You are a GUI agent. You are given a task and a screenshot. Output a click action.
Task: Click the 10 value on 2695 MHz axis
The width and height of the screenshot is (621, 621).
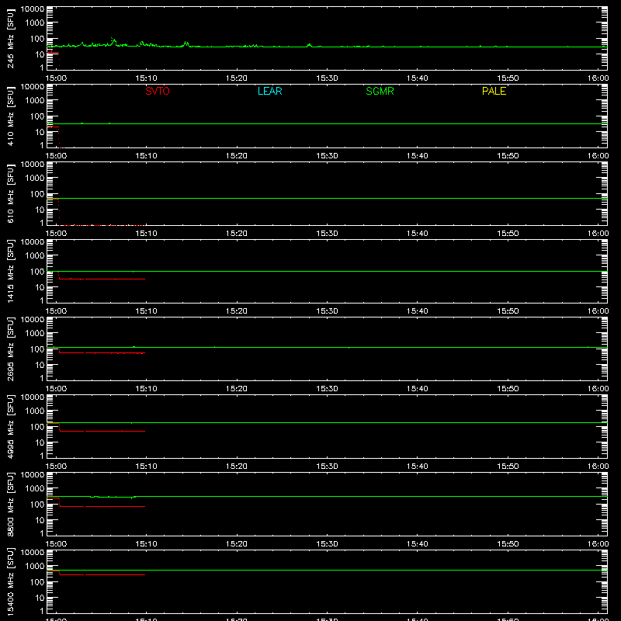click(x=40, y=365)
